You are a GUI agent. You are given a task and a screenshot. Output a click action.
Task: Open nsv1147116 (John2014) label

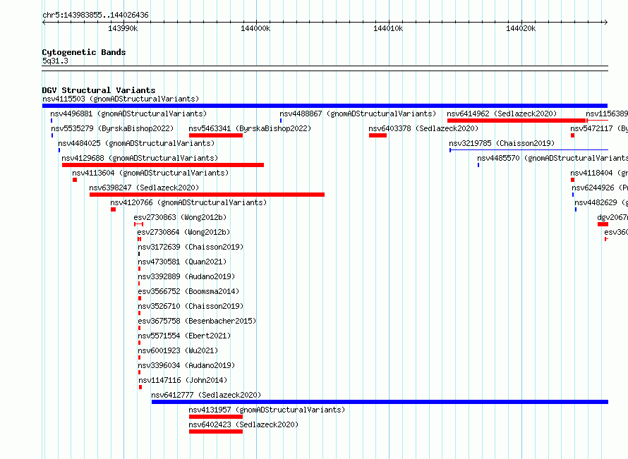point(183,380)
